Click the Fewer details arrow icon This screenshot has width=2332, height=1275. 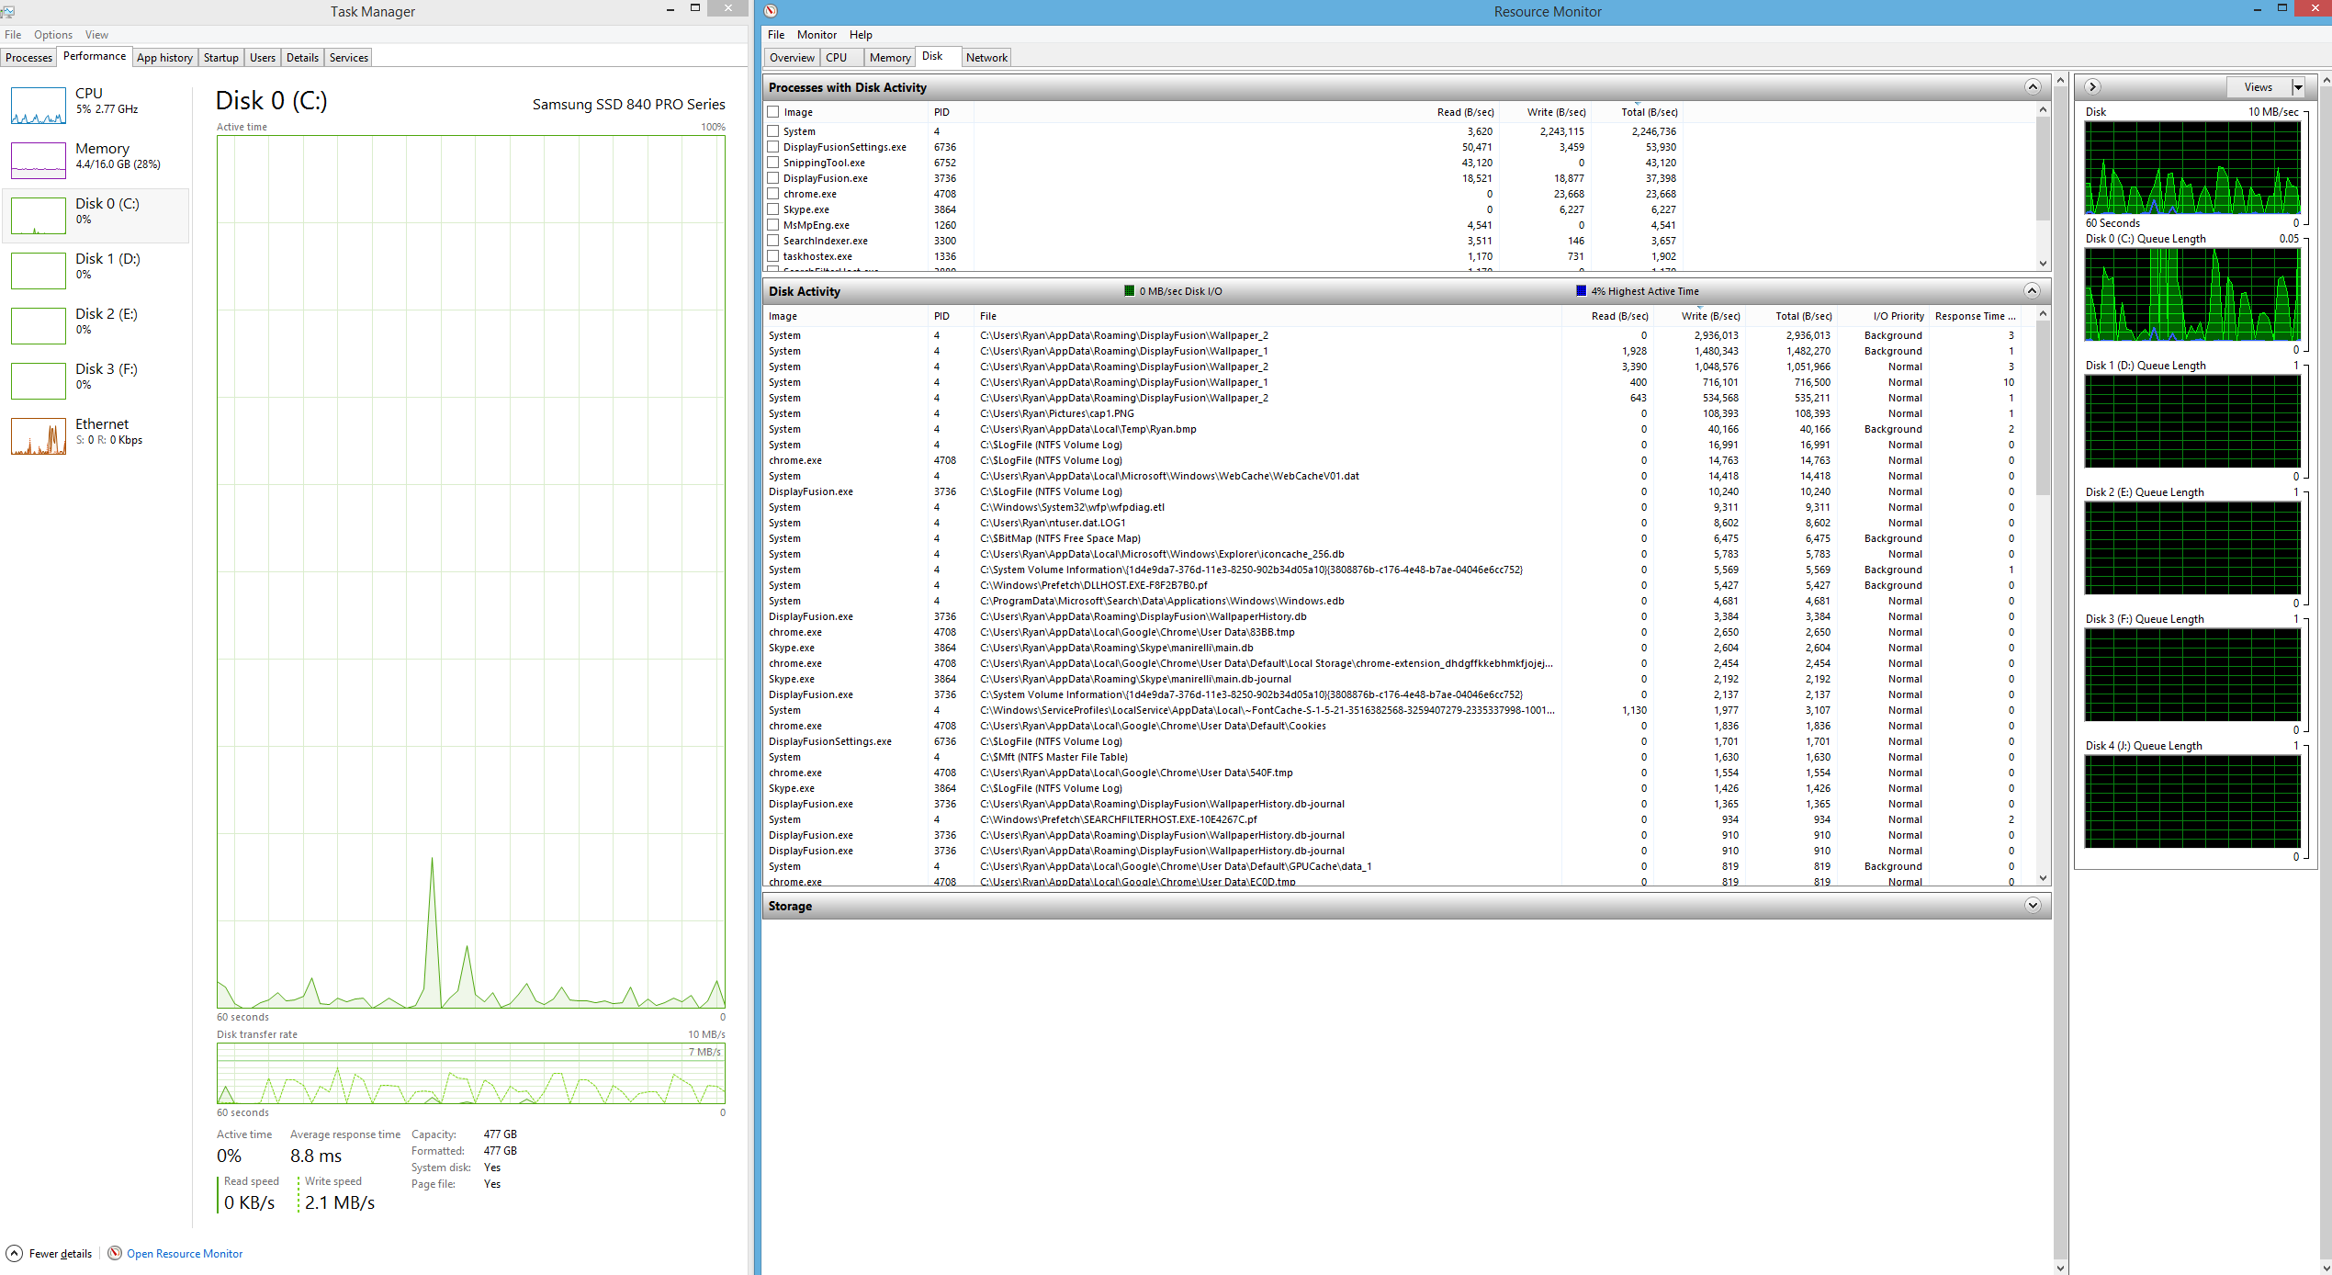[15, 1253]
